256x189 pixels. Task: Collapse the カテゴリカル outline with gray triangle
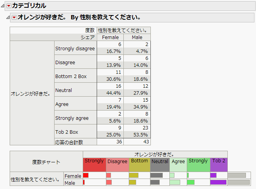point(3,6)
